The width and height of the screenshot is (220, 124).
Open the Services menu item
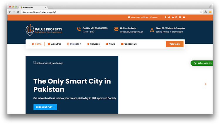point(93,44)
